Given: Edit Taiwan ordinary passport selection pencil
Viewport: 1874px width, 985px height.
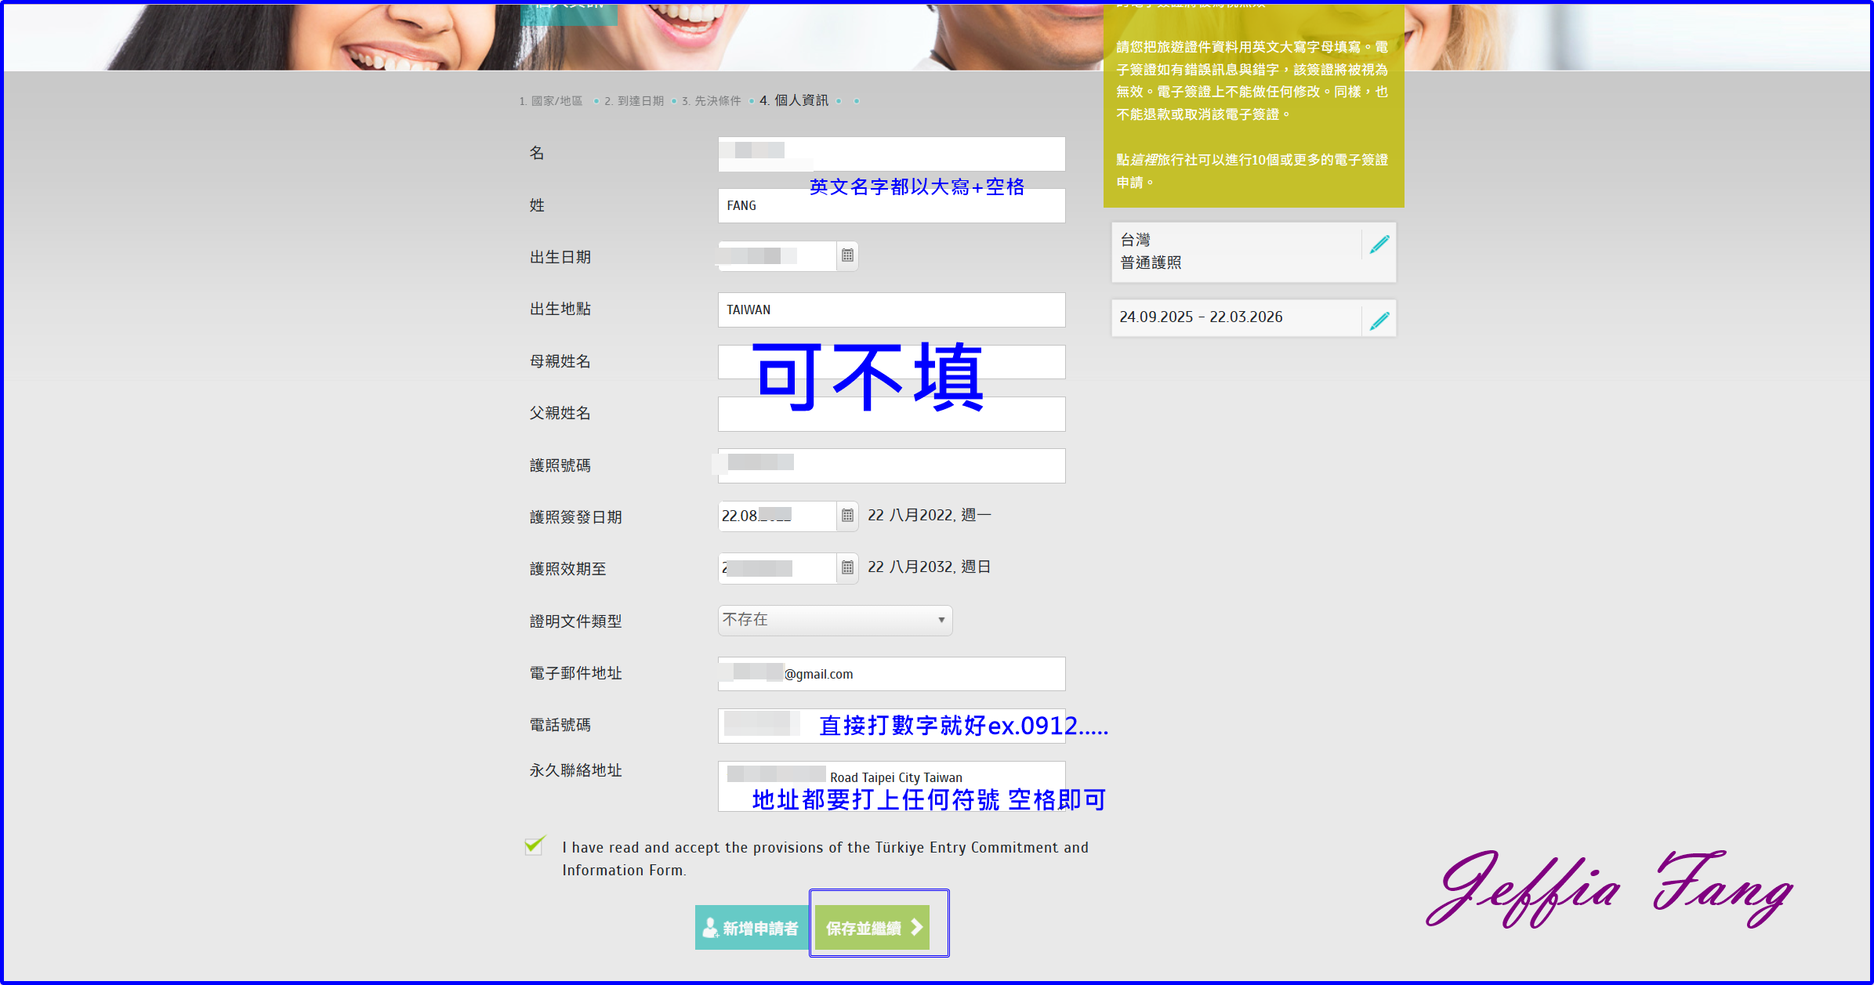Looking at the screenshot, I should pyautogui.click(x=1379, y=244).
